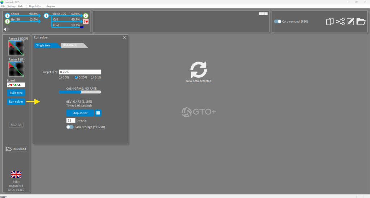Select 0.5% target dEV radio
This screenshot has width=370, height=198.
(x=60, y=77)
